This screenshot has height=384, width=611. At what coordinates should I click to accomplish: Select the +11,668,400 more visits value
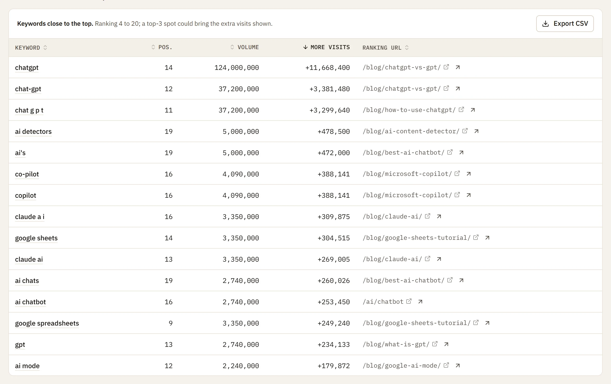(327, 68)
